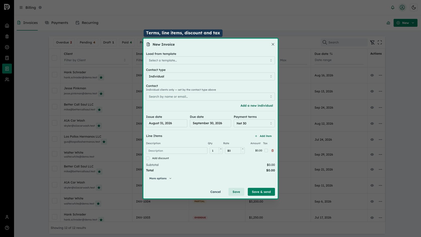Open more actions for Aug 16, 2026 row
The height and width of the screenshot is (237, 421).
(x=380, y=75)
